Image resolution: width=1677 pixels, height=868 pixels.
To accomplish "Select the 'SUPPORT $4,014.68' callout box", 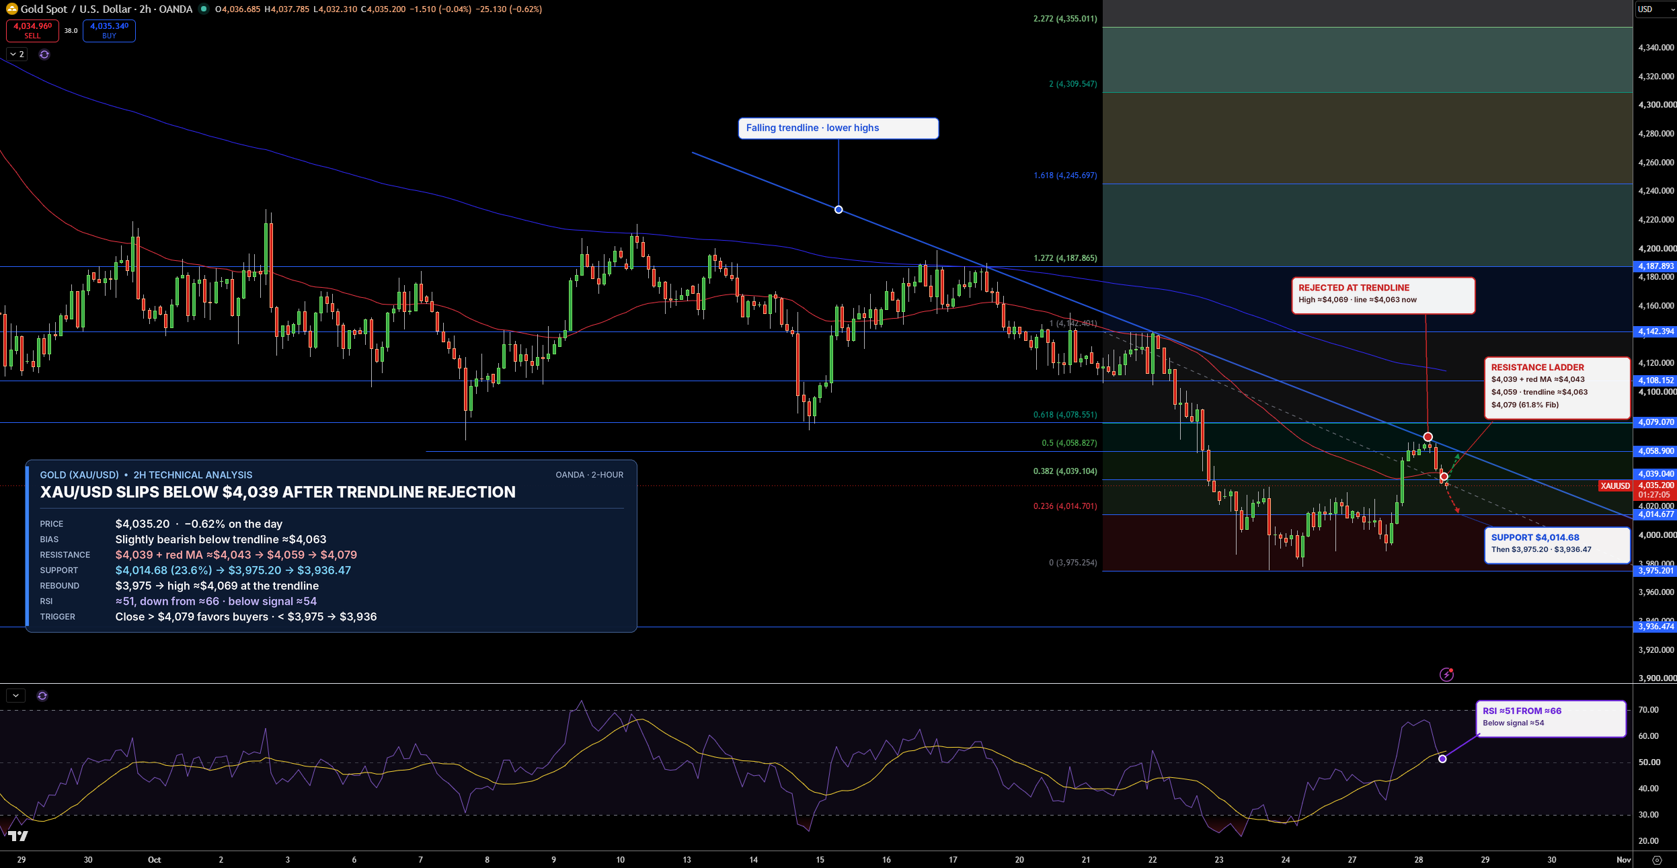I will pyautogui.click(x=1557, y=545).
